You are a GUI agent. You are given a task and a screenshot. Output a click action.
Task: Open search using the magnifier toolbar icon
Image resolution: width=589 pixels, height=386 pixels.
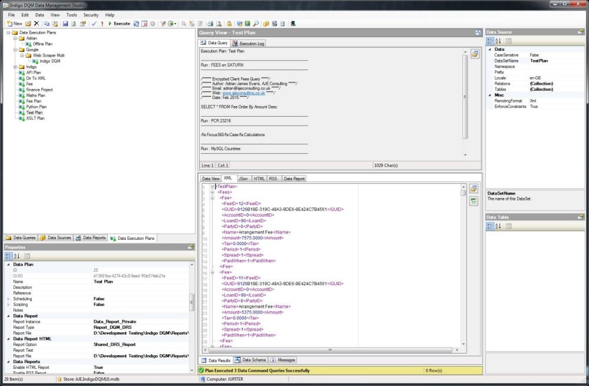(256, 24)
